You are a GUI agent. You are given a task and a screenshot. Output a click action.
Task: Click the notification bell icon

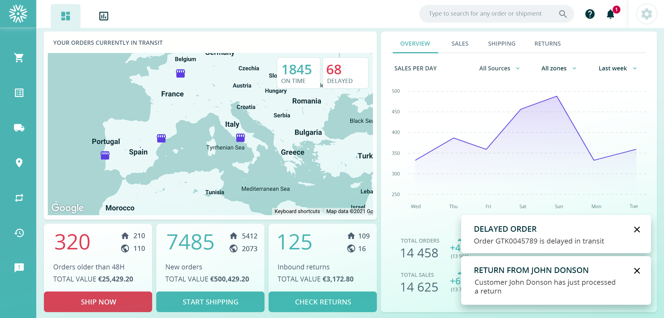click(610, 14)
